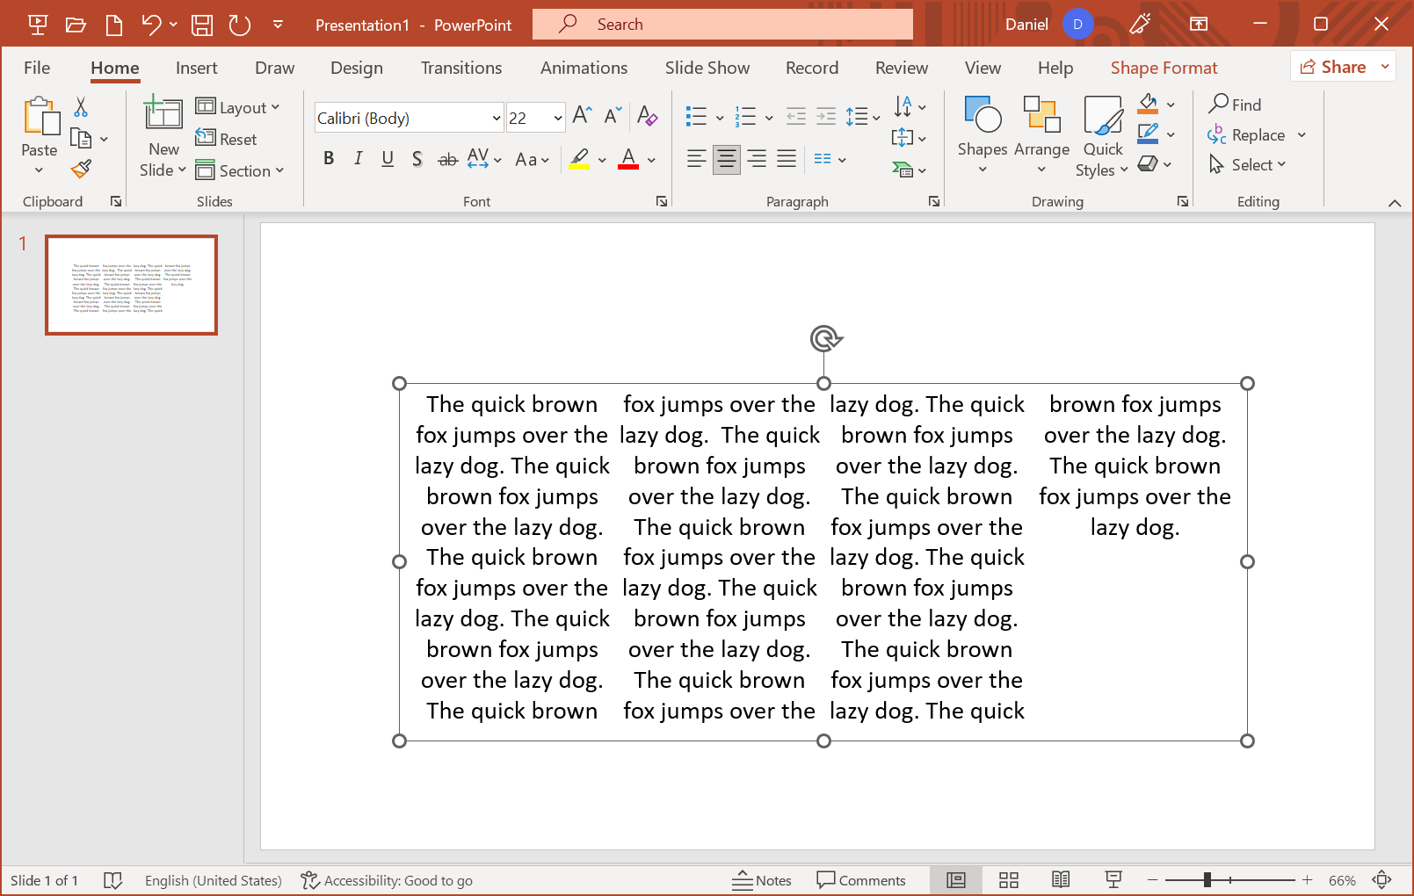Click the Format Painter icon
This screenshot has height=896, width=1414.
pyautogui.click(x=82, y=169)
